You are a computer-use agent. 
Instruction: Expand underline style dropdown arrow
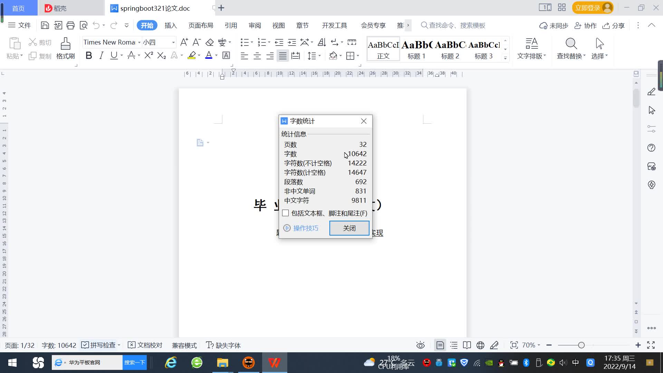[122, 56]
